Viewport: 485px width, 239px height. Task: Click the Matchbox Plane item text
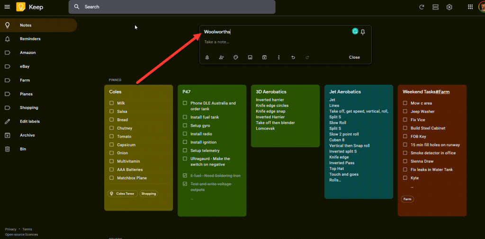(132, 178)
